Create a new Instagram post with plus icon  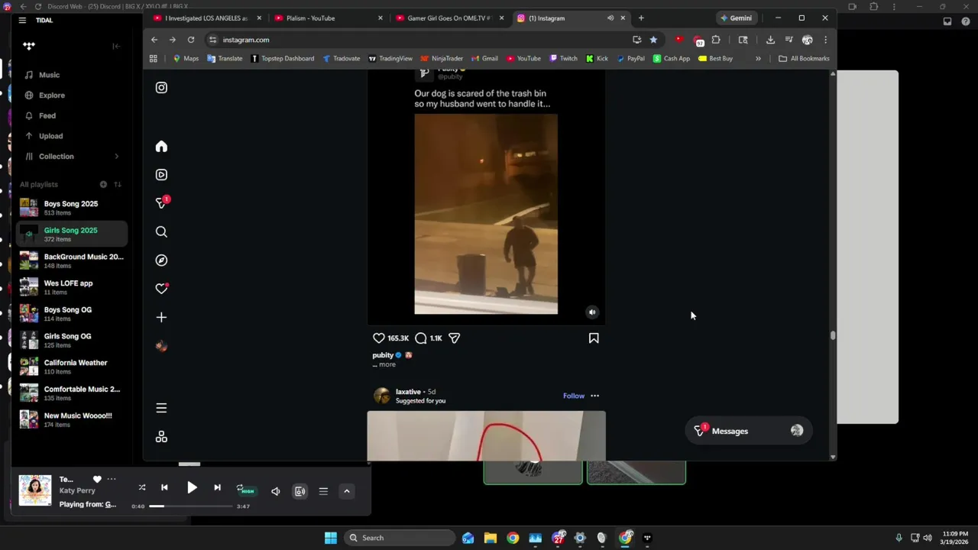coord(161,317)
